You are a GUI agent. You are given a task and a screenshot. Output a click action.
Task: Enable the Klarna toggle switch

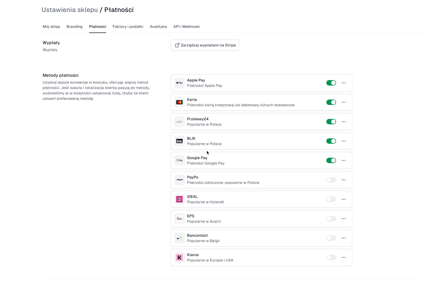(x=331, y=258)
